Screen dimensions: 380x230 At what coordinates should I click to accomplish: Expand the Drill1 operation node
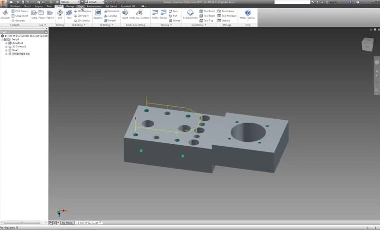pyautogui.click(x=6, y=54)
